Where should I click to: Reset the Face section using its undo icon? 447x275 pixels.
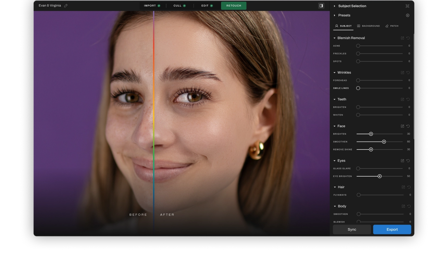(408, 126)
